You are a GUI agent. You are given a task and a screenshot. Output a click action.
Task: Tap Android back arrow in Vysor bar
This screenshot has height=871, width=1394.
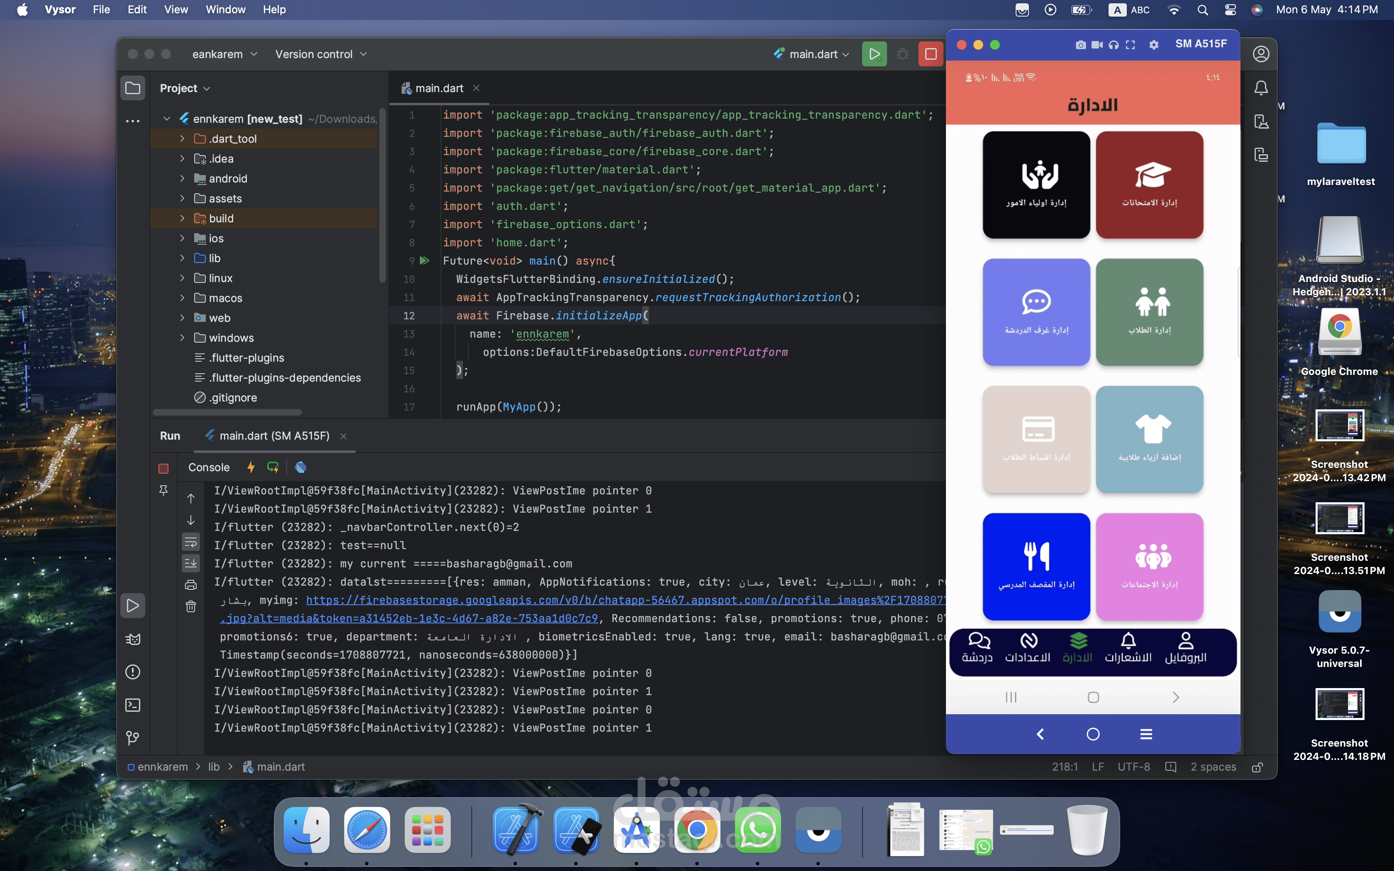tap(1041, 734)
